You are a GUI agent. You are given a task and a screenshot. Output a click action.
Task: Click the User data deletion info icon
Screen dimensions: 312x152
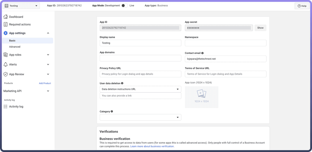(x=122, y=83)
